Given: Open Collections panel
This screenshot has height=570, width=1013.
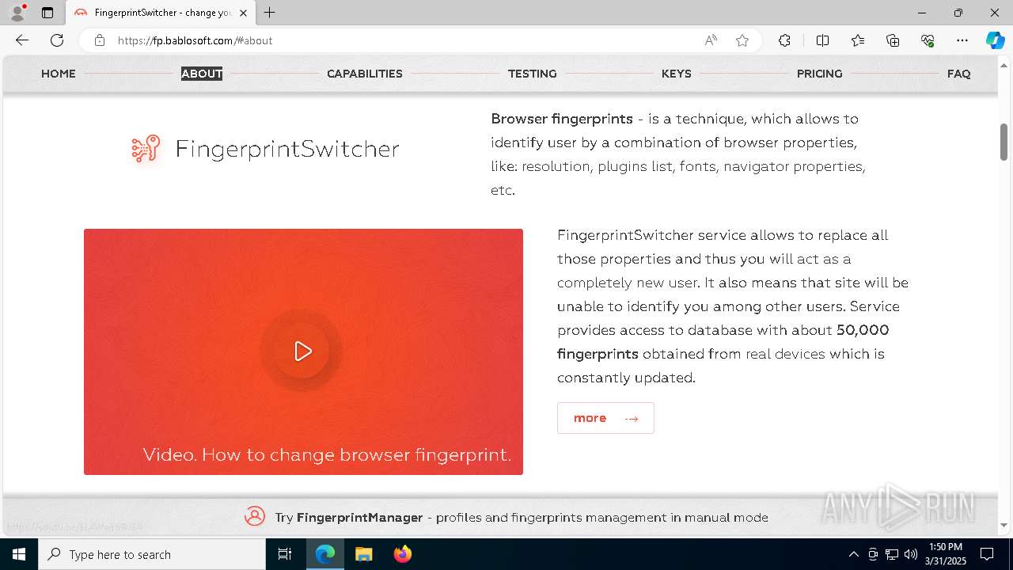Looking at the screenshot, I should (893, 40).
